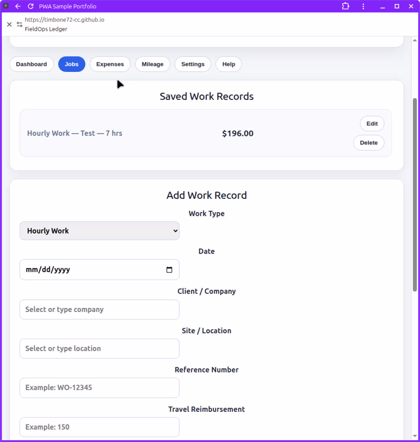Screen dimensions: 420x442
Task: Click the 'Site / Location' label
Action: (207, 331)
